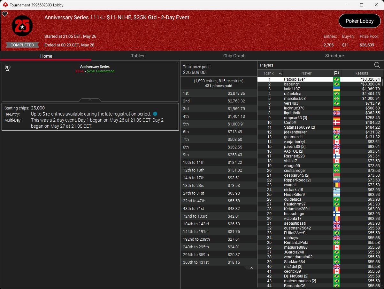Click the Argentina flag beside NoseKiller9
Viewport: 384px width, 289px height.
[336, 194]
